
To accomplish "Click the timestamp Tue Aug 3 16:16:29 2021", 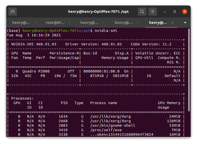I will (x=34, y=35).
